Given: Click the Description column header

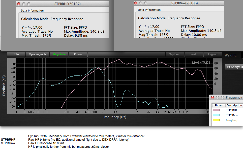Looking at the screenshot, I should click(x=234, y=105).
